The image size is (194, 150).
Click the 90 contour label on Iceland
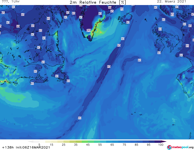pos(128,22)
